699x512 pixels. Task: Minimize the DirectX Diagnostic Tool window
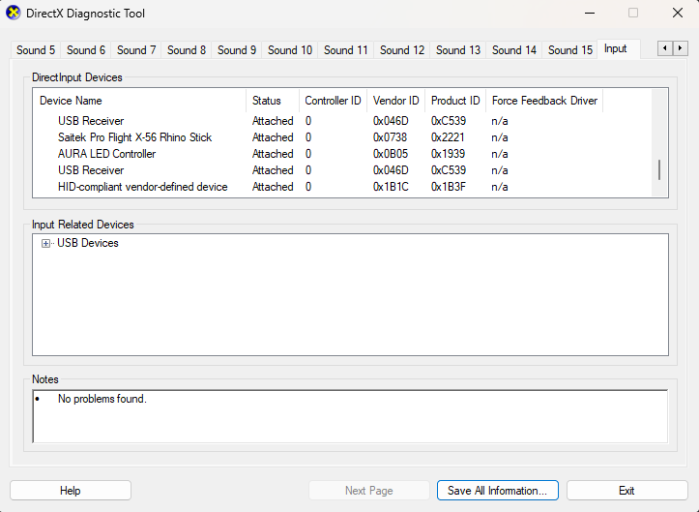click(x=590, y=13)
